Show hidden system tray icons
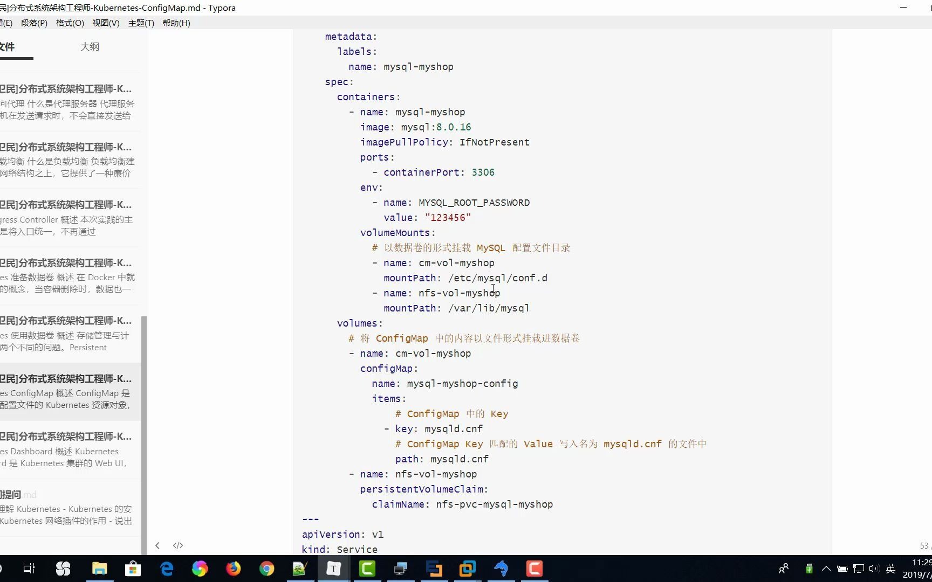The height and width of the screenshot is (582, 932). click(x=826, y=569)
